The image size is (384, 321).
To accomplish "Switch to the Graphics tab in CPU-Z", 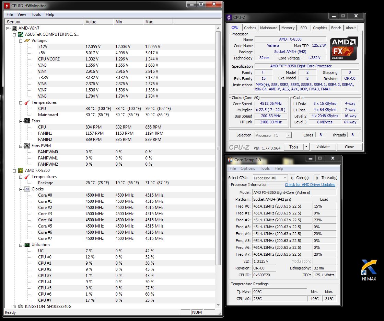I will point(320,28).
